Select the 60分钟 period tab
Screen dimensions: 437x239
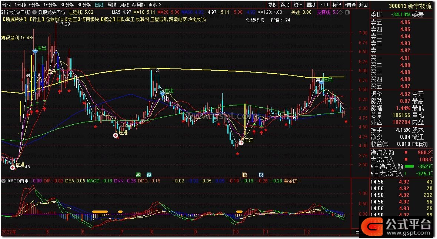(84, 5)
